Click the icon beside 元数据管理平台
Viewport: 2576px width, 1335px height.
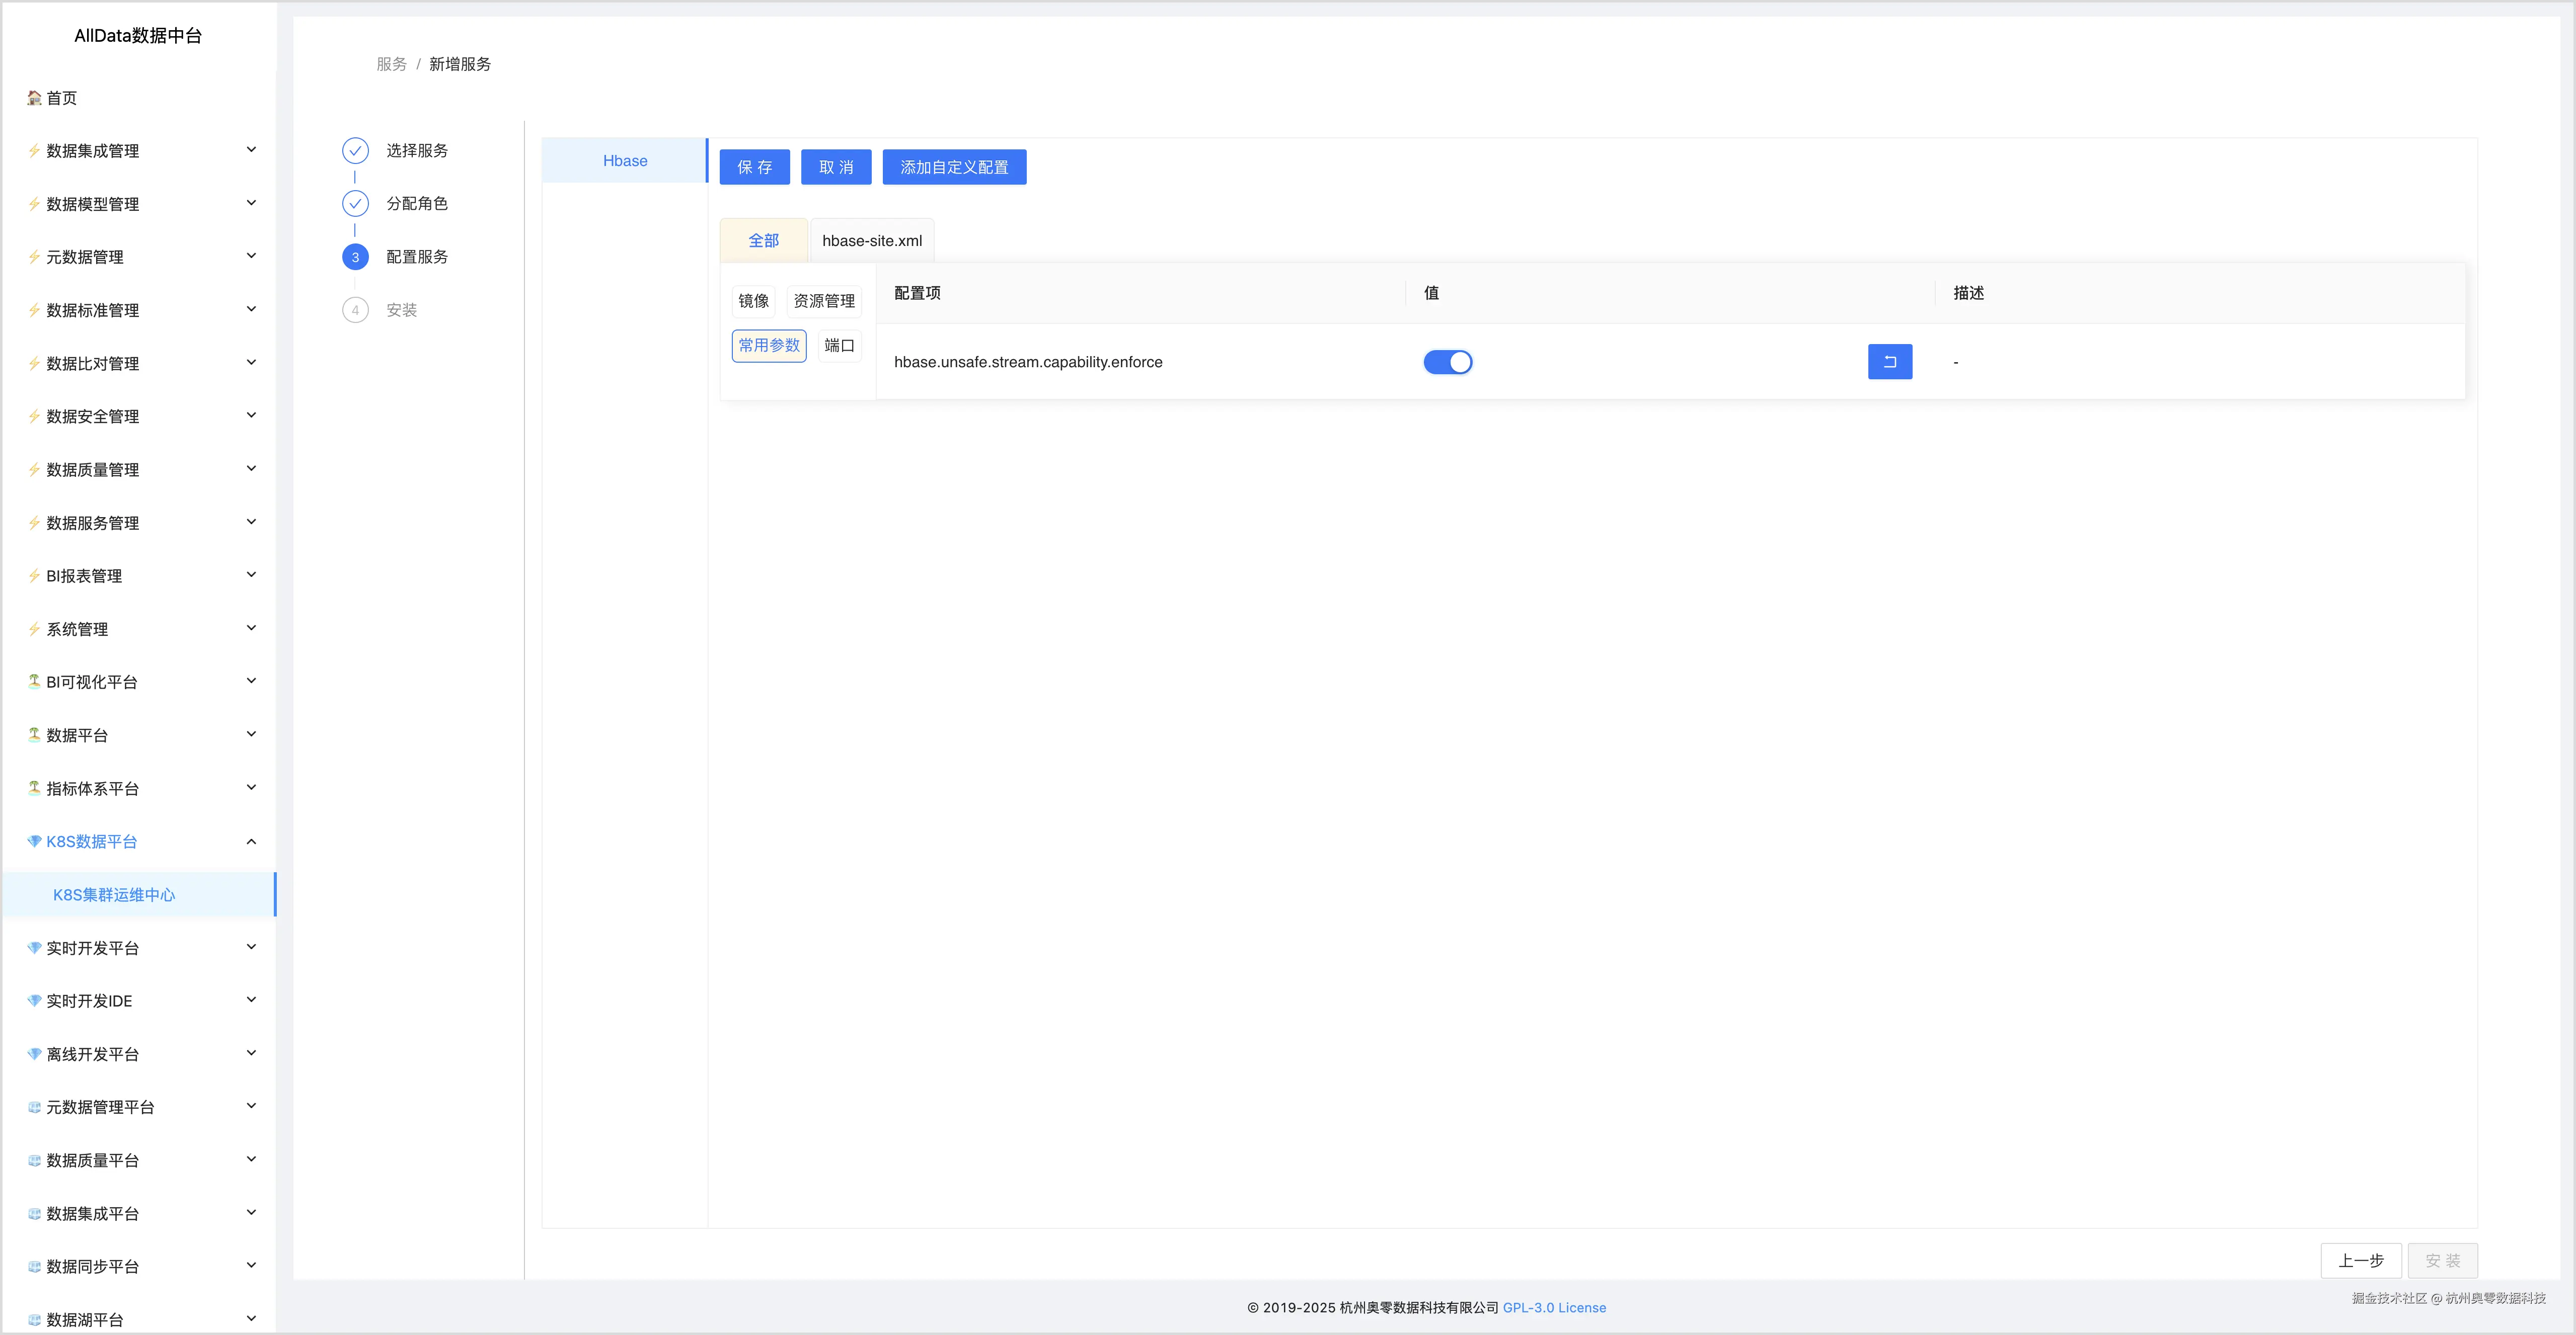click(34, 1107)
